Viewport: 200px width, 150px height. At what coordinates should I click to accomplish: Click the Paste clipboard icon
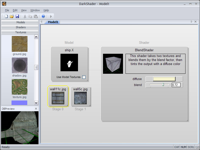pos(36,16)
